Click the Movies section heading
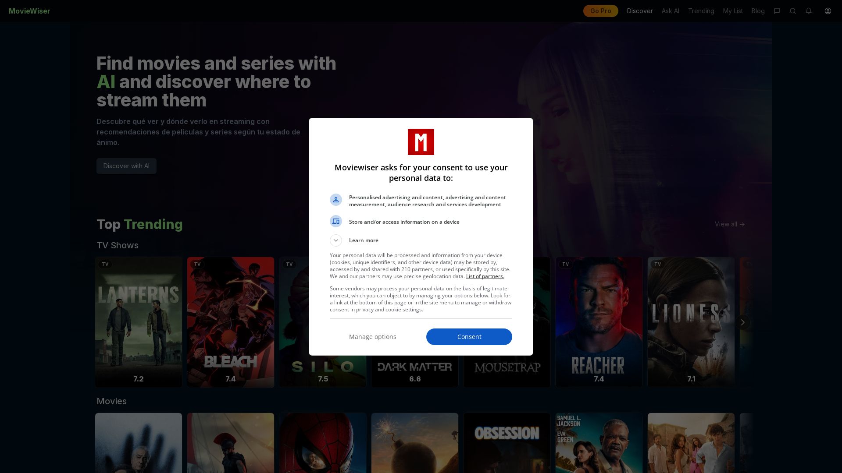842x473 pixels. click(111, 401)
